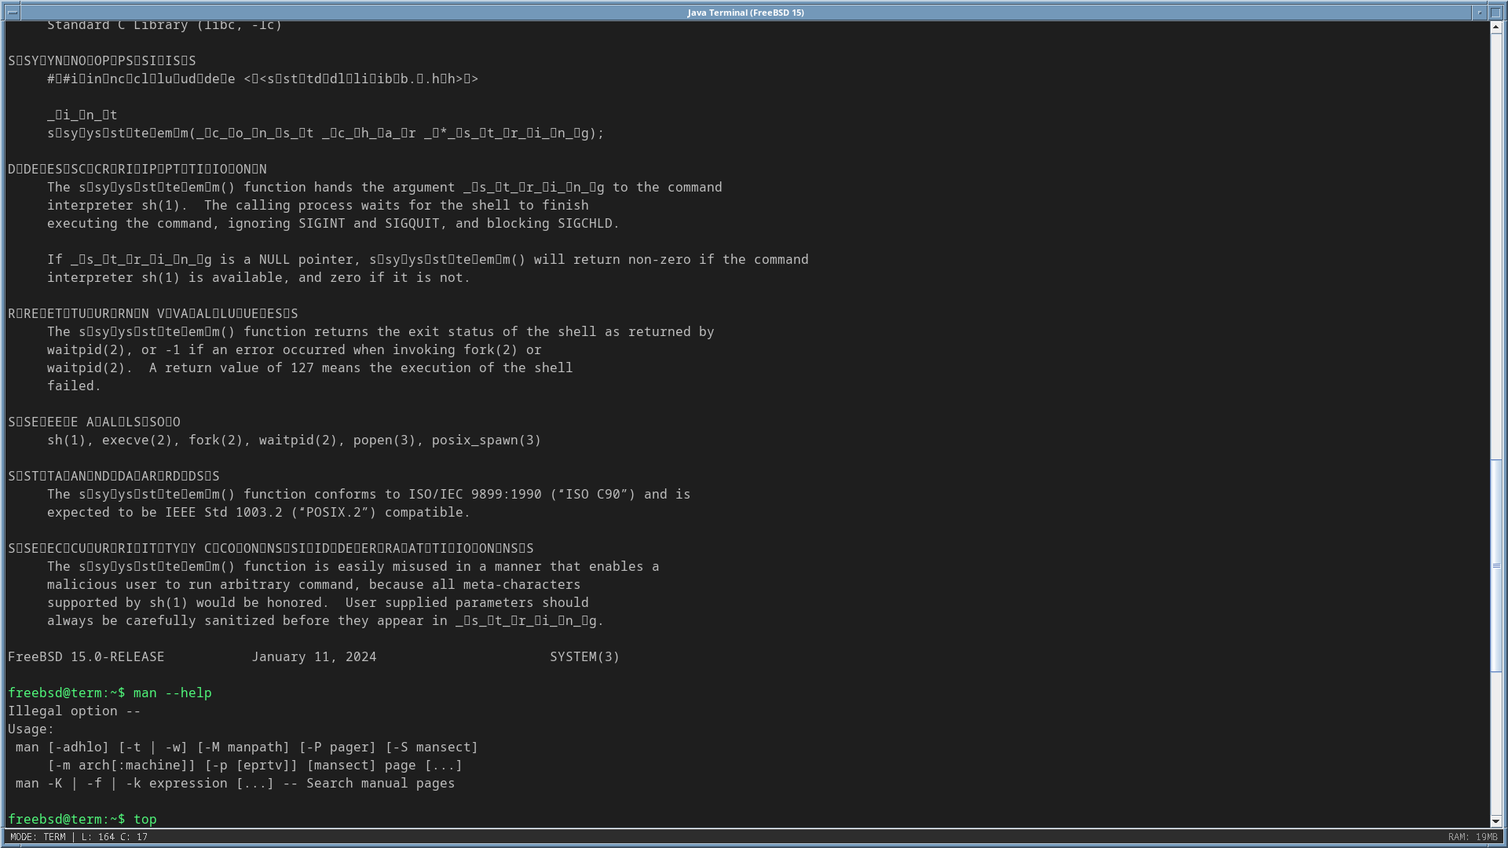Click 'Search manual pages' in usage text
Viewport: 1508px width, 848px height.
coord(380,783)
